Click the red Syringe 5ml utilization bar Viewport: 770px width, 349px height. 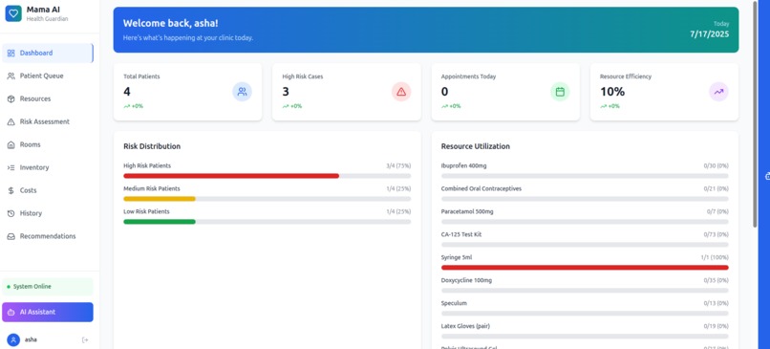tap(585, 268)
